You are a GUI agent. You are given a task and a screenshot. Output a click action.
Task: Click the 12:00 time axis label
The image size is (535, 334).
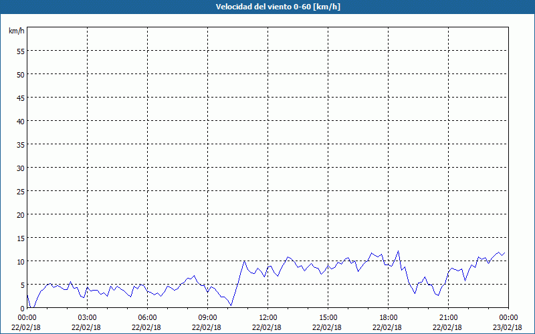(268, 318)
